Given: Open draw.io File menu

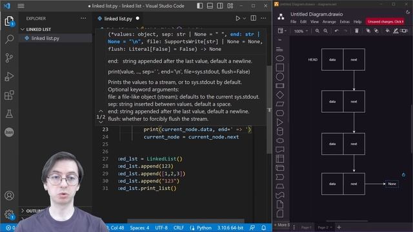Looking at the screenshot, I should click(293, 22).
